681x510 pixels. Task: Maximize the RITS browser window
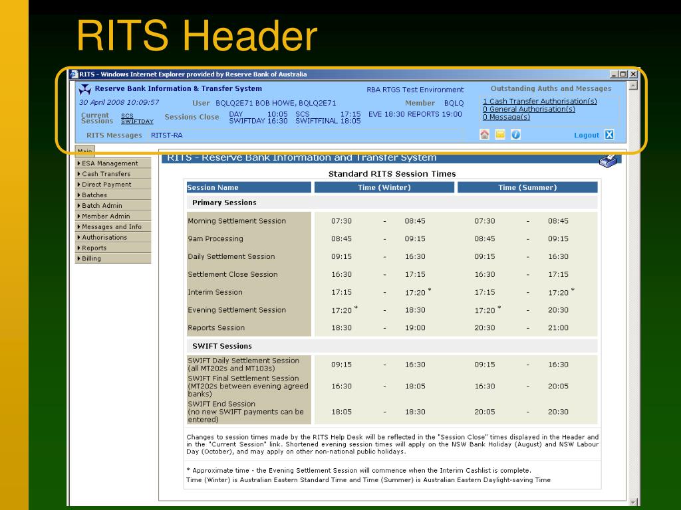point(623,74)
